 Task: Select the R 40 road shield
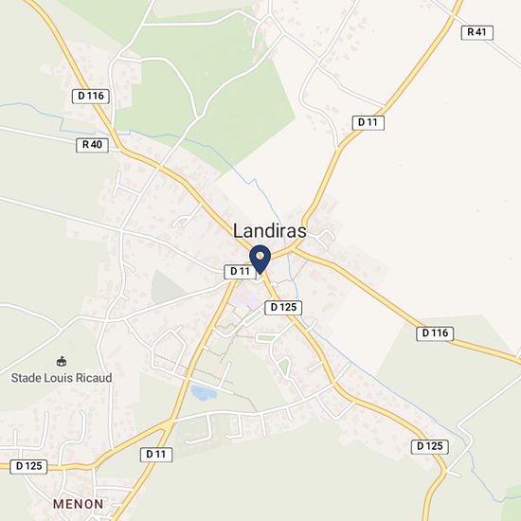pos(93,145)
